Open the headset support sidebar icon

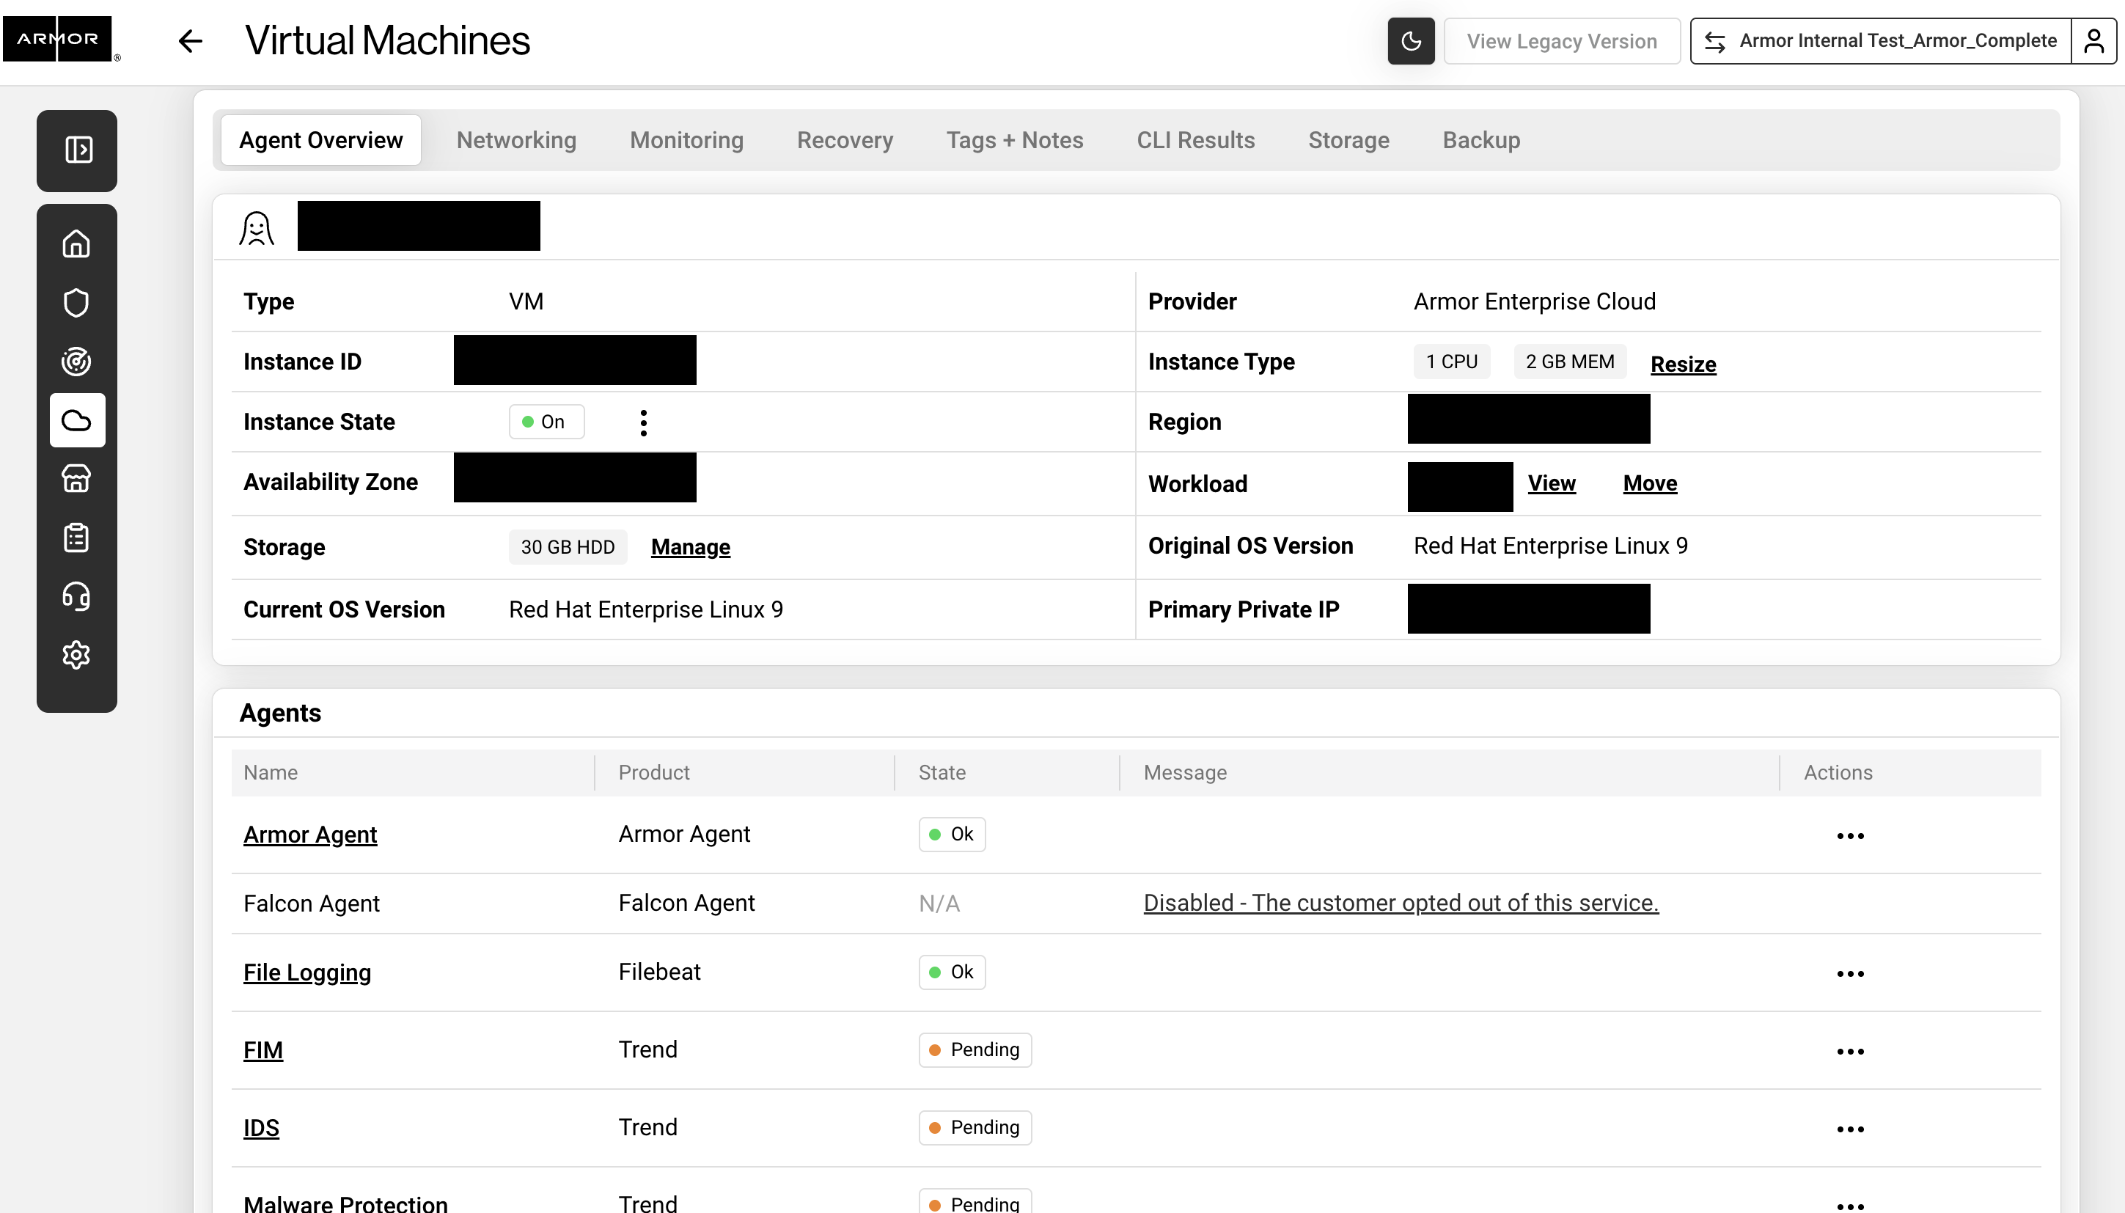tap(77, 596)
